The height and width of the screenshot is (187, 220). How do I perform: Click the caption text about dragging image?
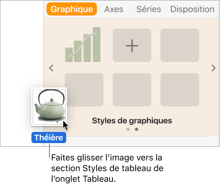[107, 168]
